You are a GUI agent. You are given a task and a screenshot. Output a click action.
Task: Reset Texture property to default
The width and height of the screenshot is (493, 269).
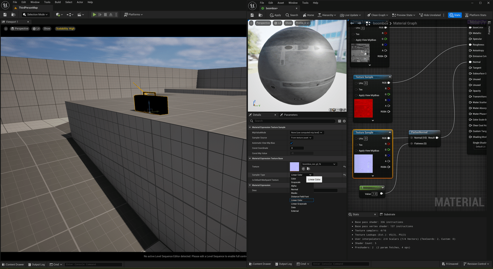pos(344,166)
